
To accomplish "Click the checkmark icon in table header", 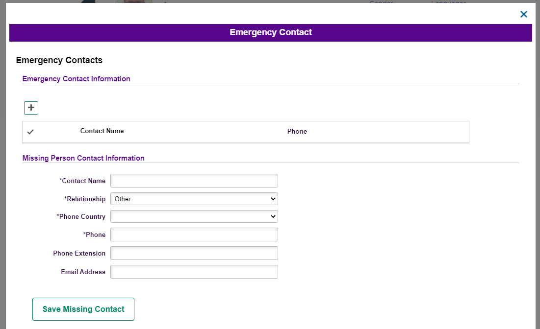I will [30, 132].
